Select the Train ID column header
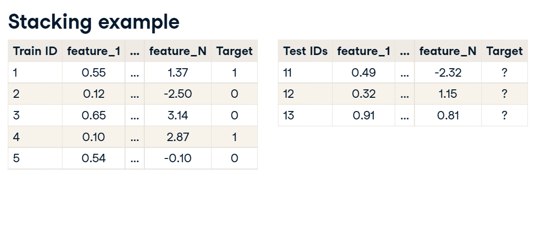 pos(35,51)
